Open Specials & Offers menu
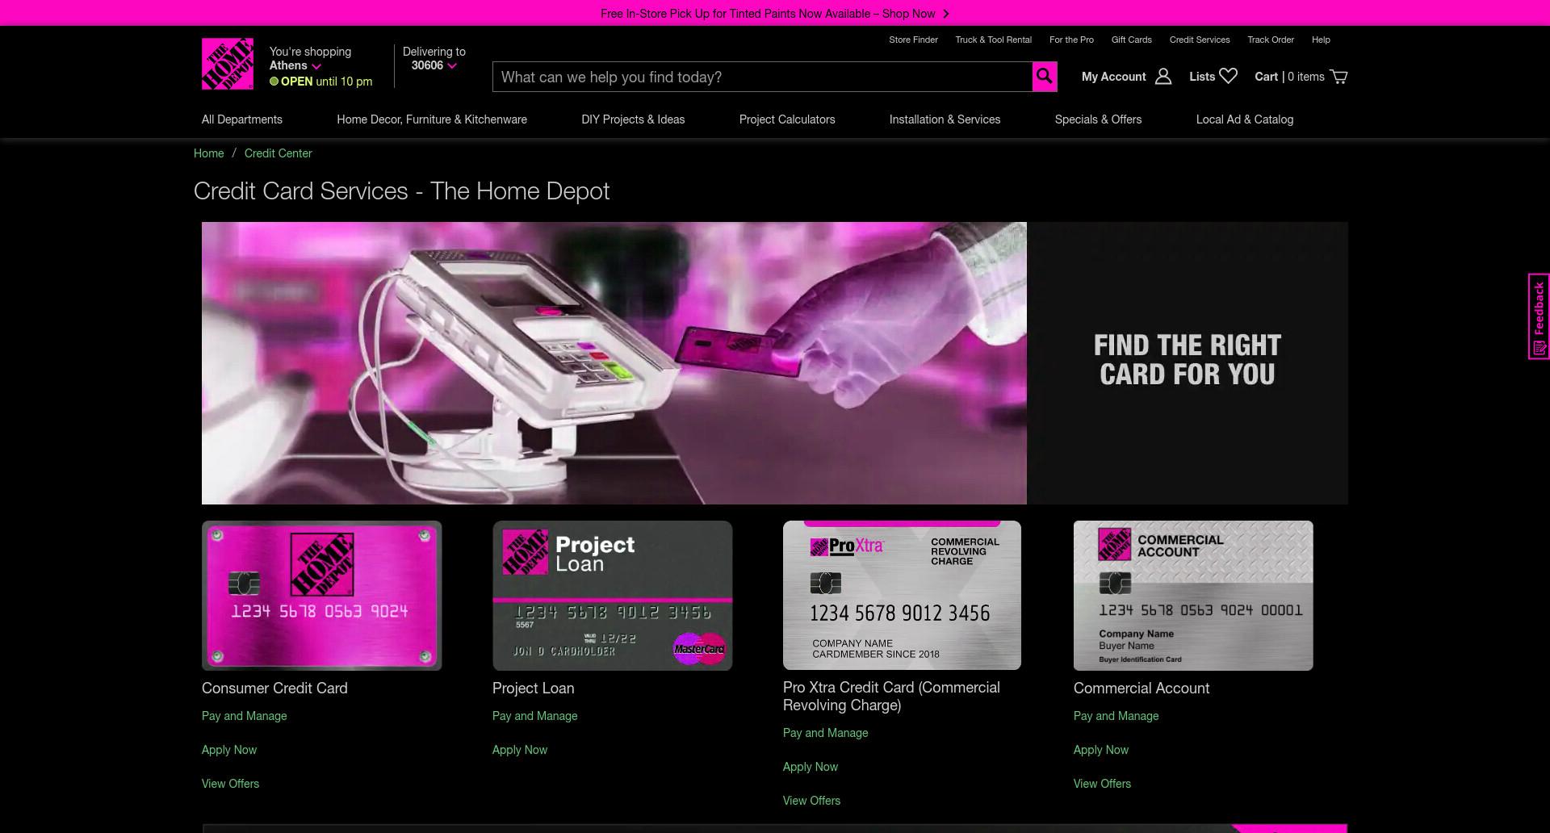Image resolution: width=1550 pixels, height=833 pixels. tap(1098, 119)
